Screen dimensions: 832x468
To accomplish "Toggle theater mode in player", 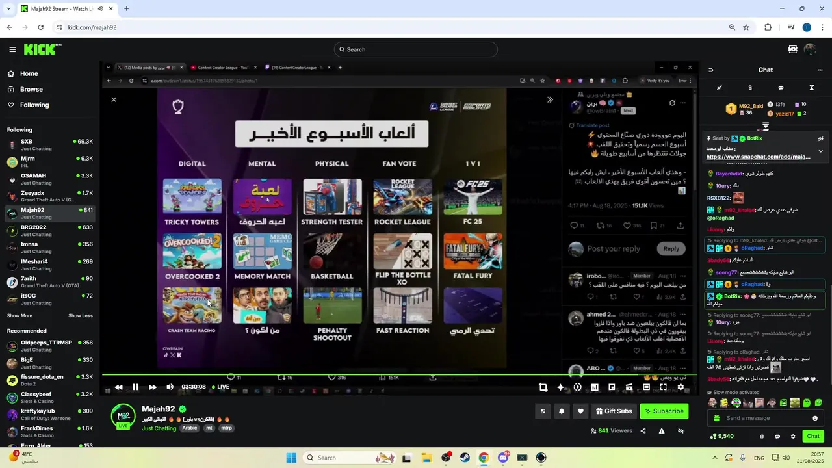I will 646,387.
